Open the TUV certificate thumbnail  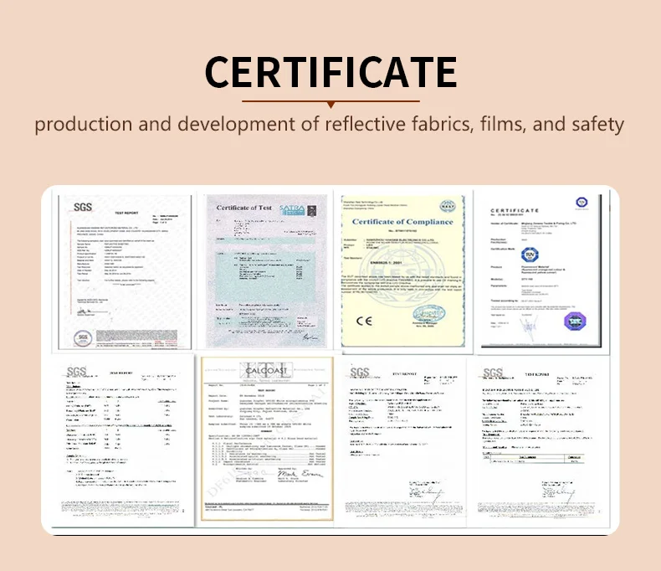click(541, 270)
